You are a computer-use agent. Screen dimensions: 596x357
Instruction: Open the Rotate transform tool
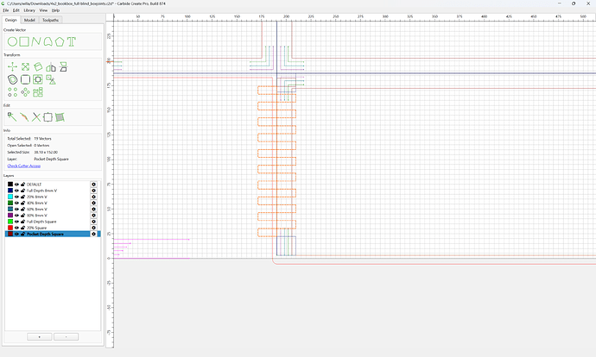coord(38,67)
